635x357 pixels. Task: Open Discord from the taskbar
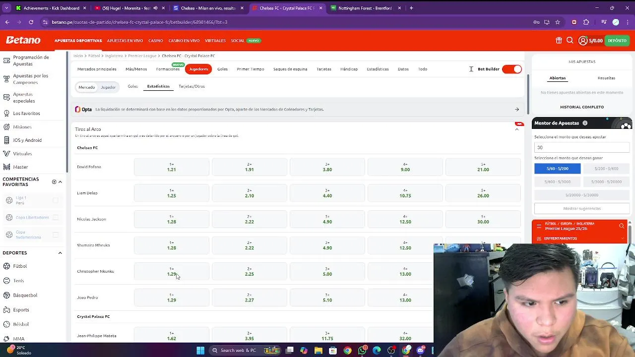[421, 351]
